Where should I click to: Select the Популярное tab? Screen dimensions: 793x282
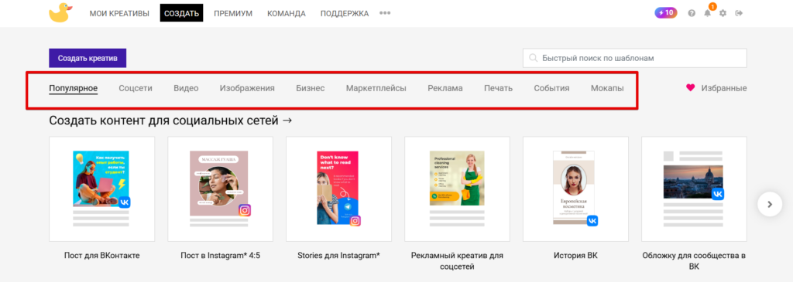(x=74, y=88)
